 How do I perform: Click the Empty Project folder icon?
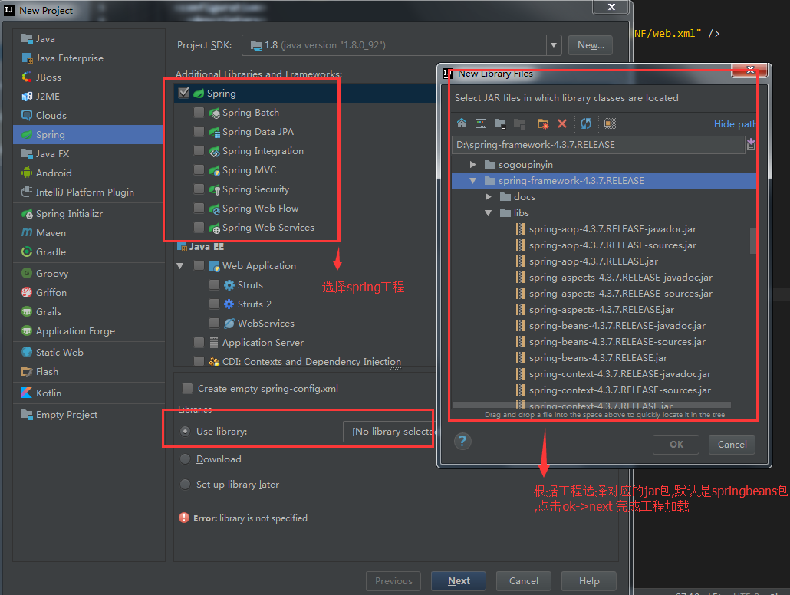click(x=27, y=414)
